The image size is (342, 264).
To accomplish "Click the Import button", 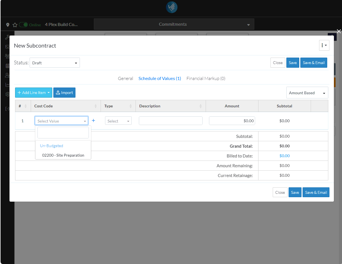I will click(64, 93).
